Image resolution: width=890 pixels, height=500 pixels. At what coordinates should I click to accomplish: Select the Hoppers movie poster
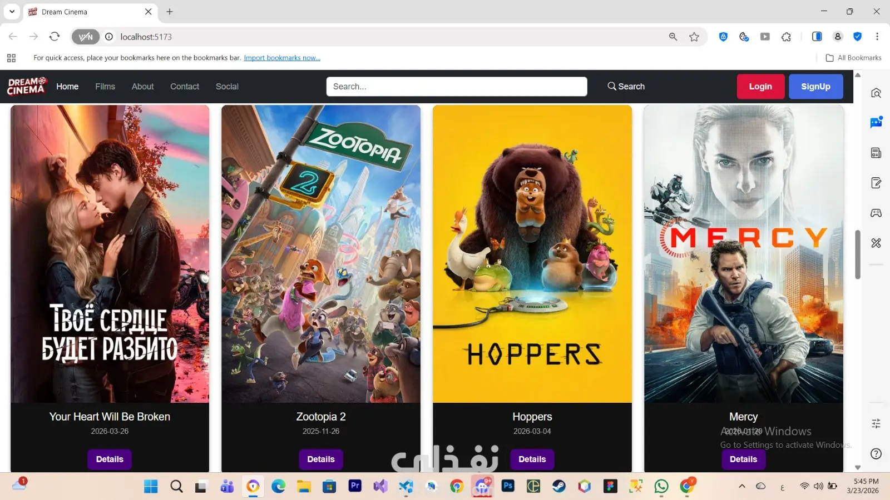point(532,254)
